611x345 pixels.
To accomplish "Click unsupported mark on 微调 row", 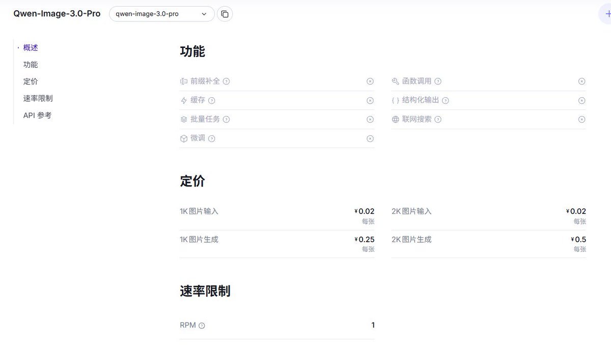I will [370, 138].
